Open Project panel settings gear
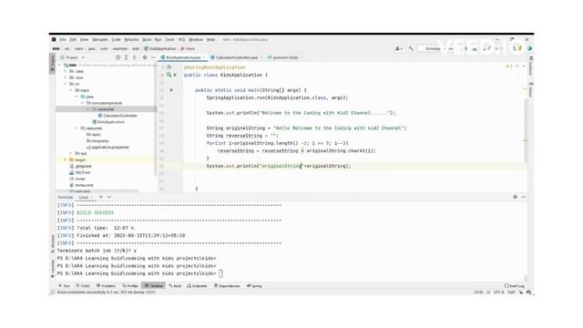This screenshot has width=583, height=328. [x=145, y=57]
